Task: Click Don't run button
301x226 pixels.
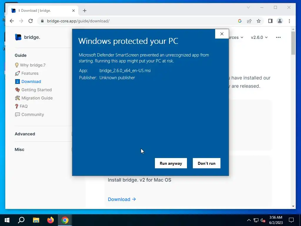Action: pos(207,163)
